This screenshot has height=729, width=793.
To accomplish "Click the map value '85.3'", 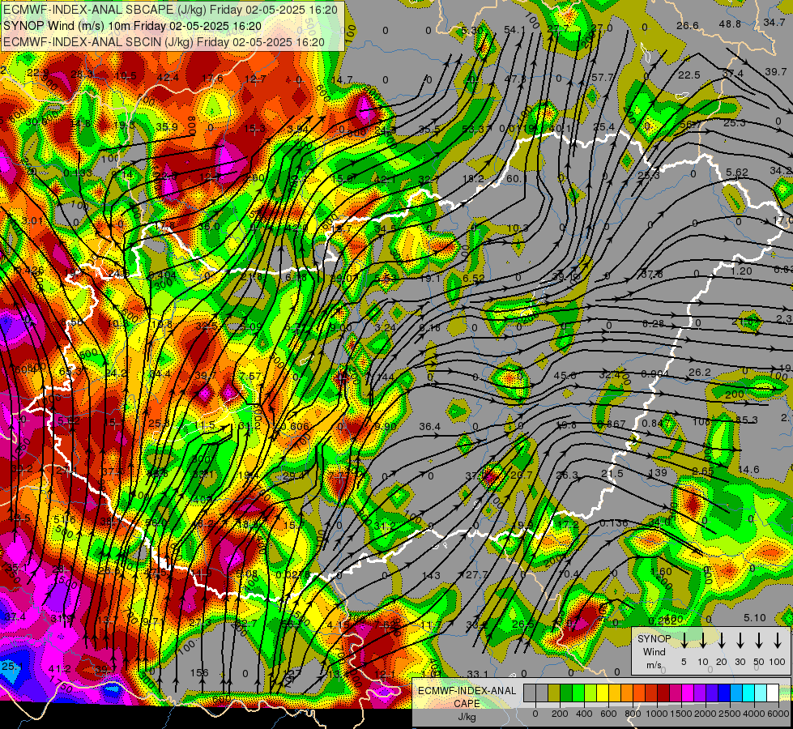I will pyautogui.click(x=747, y=420).
